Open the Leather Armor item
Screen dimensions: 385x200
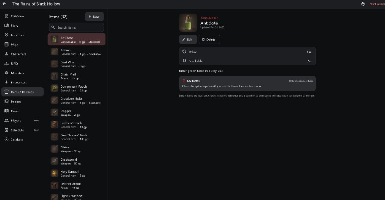76,185
